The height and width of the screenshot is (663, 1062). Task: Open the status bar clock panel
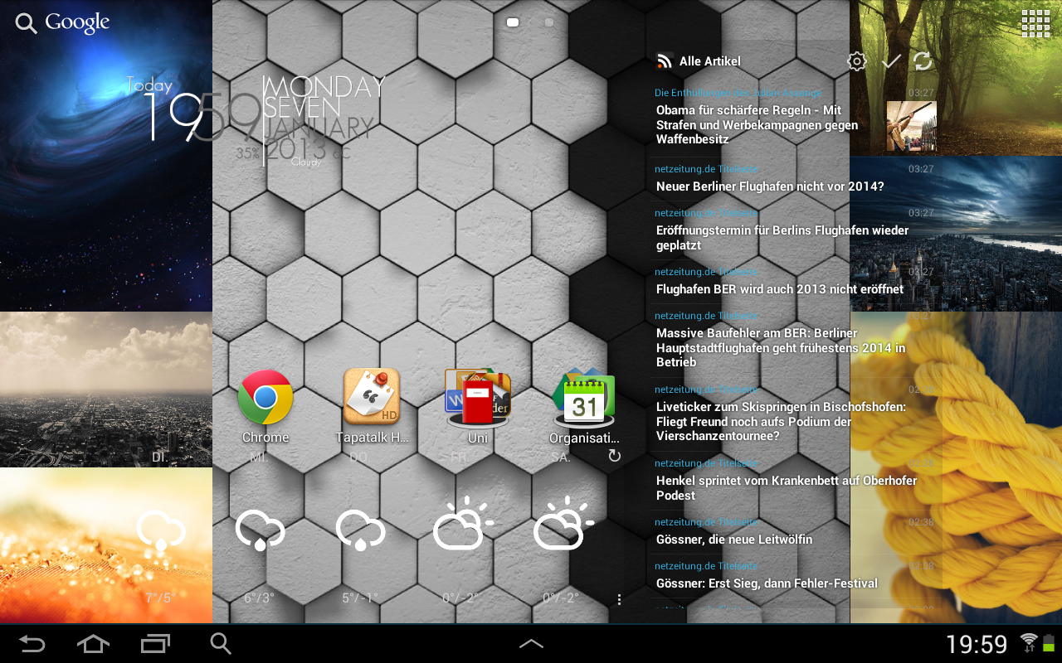977,644
